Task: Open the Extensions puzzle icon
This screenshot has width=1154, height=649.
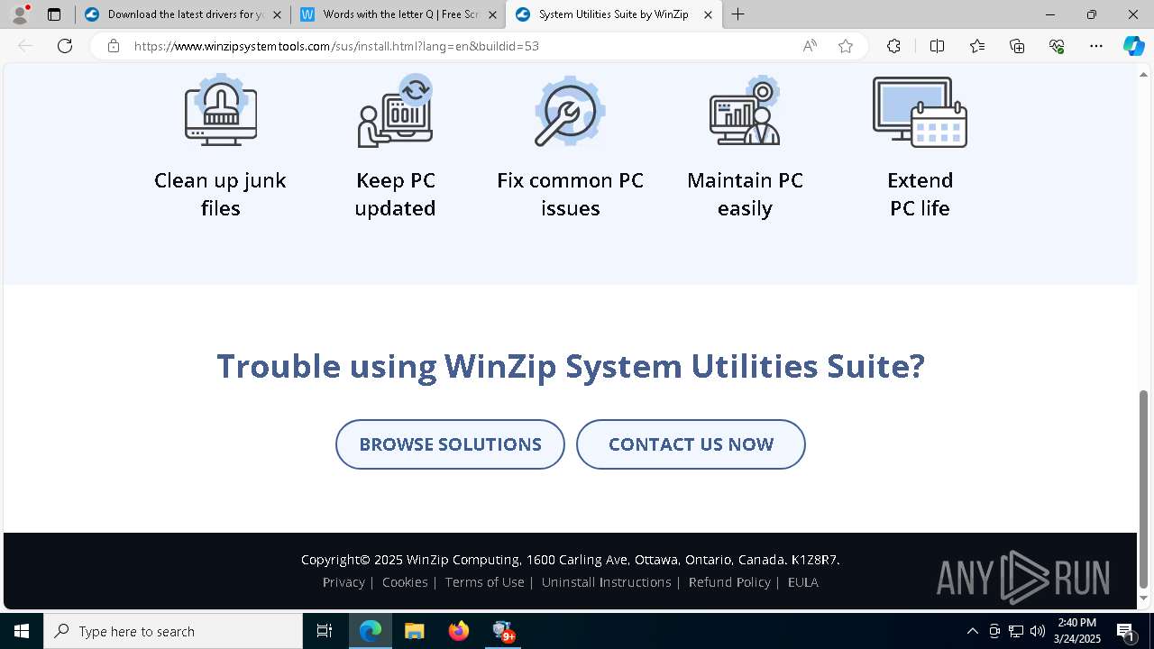Action: [893, 46]
